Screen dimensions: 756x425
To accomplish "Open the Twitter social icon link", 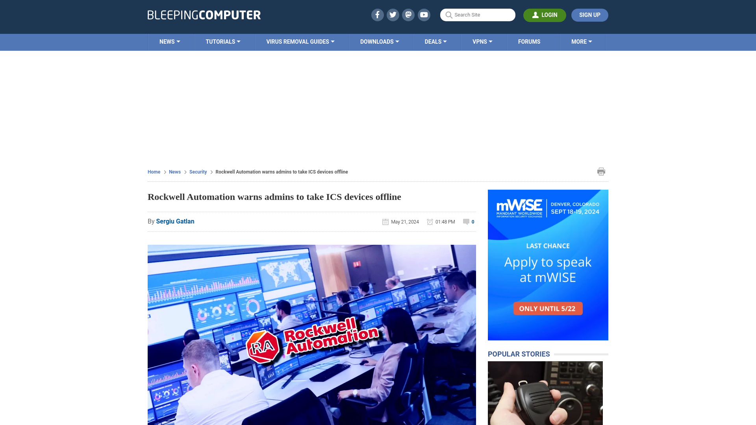I will [x=393, y=15].
